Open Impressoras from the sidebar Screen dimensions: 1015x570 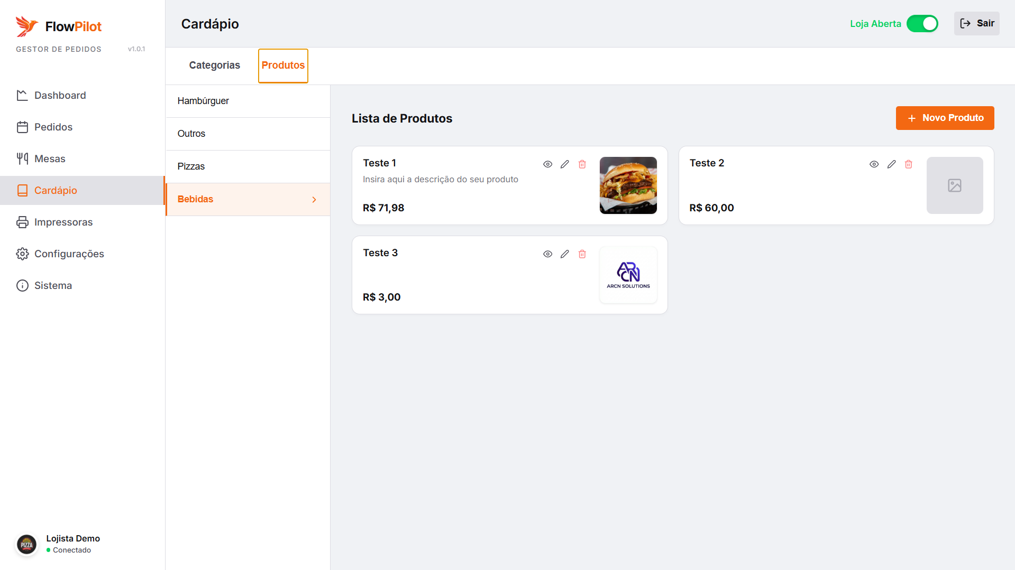63,222
